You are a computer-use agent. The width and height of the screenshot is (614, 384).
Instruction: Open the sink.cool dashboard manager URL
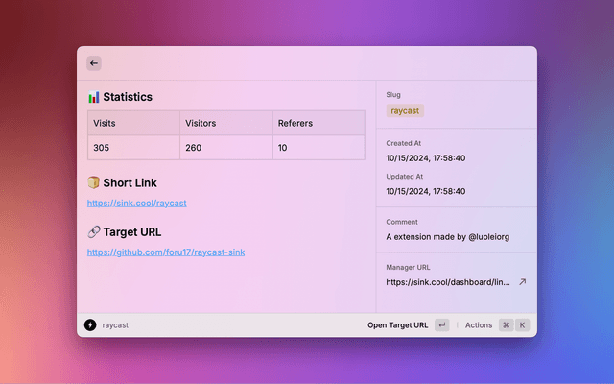click(448, 282)
